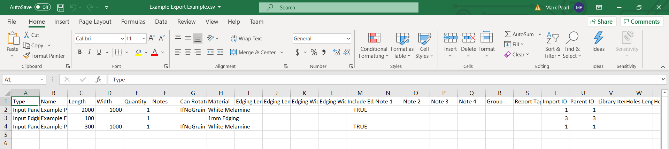
Task: Toggle Wrap Text for the cell
Action: click(x=246, y=39)
